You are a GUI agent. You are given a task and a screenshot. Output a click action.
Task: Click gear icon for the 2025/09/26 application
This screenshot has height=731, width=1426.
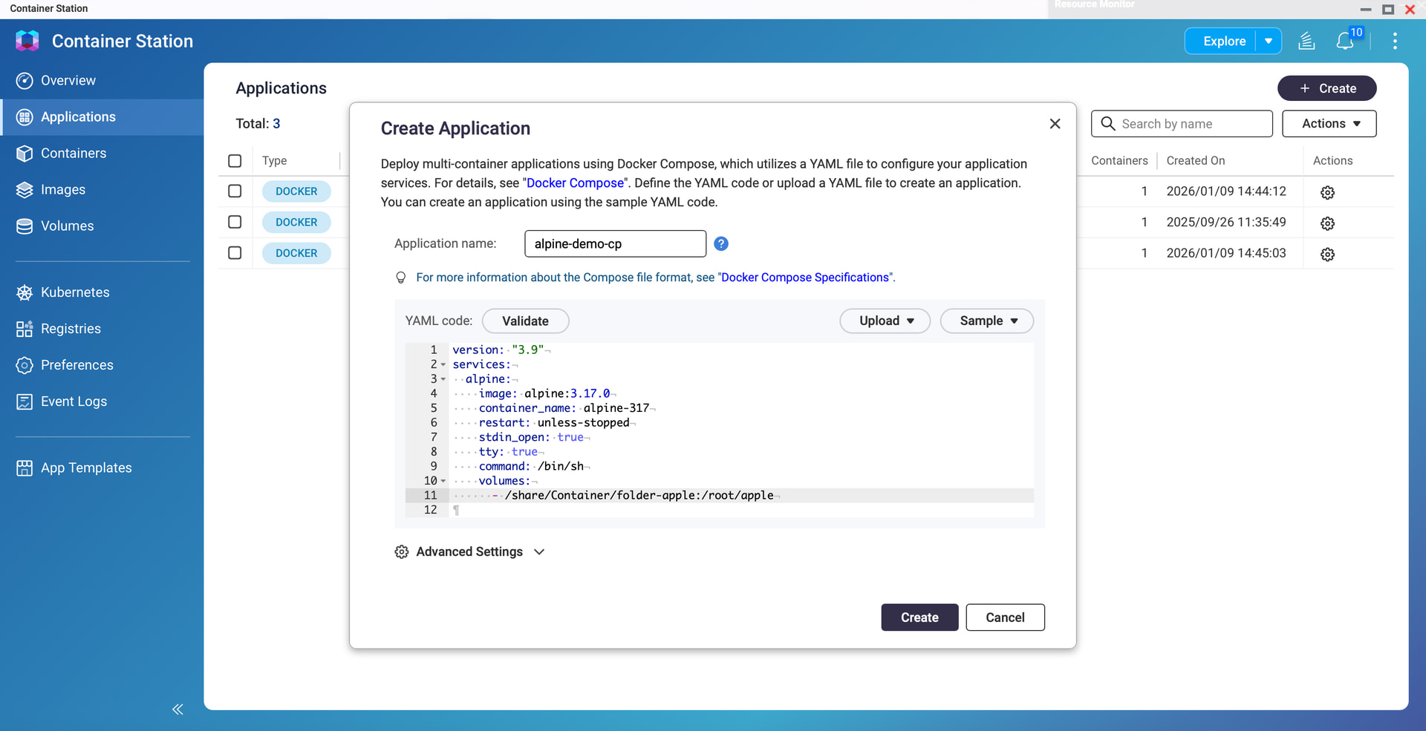pos(1327,223)
